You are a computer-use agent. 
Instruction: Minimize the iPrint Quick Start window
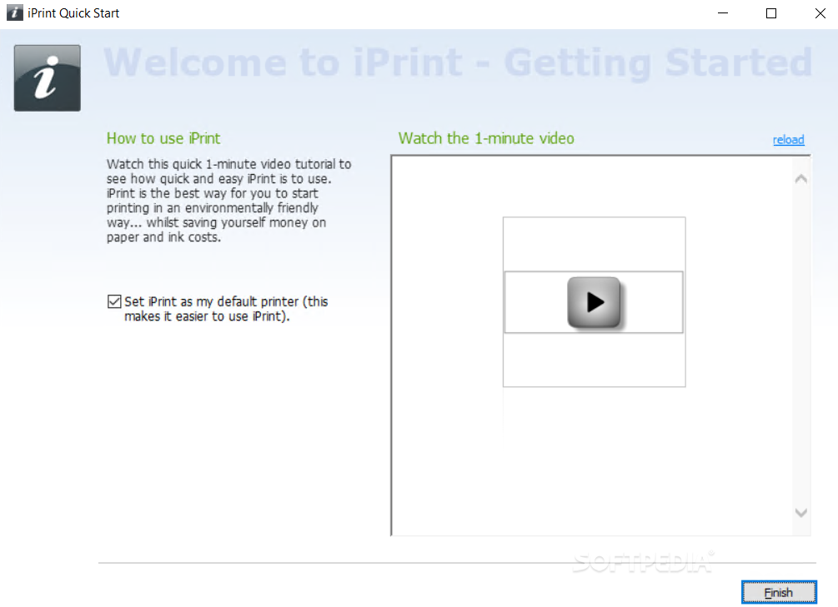point(723,13)
